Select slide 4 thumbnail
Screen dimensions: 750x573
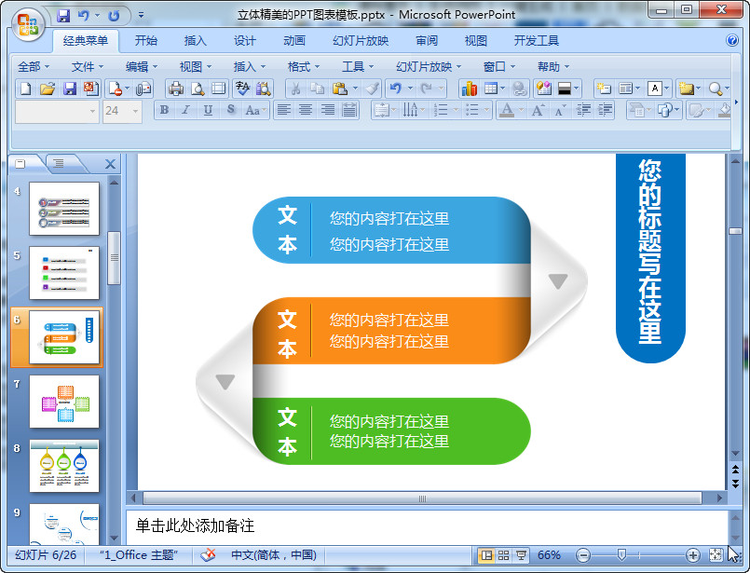coord(64,209)
